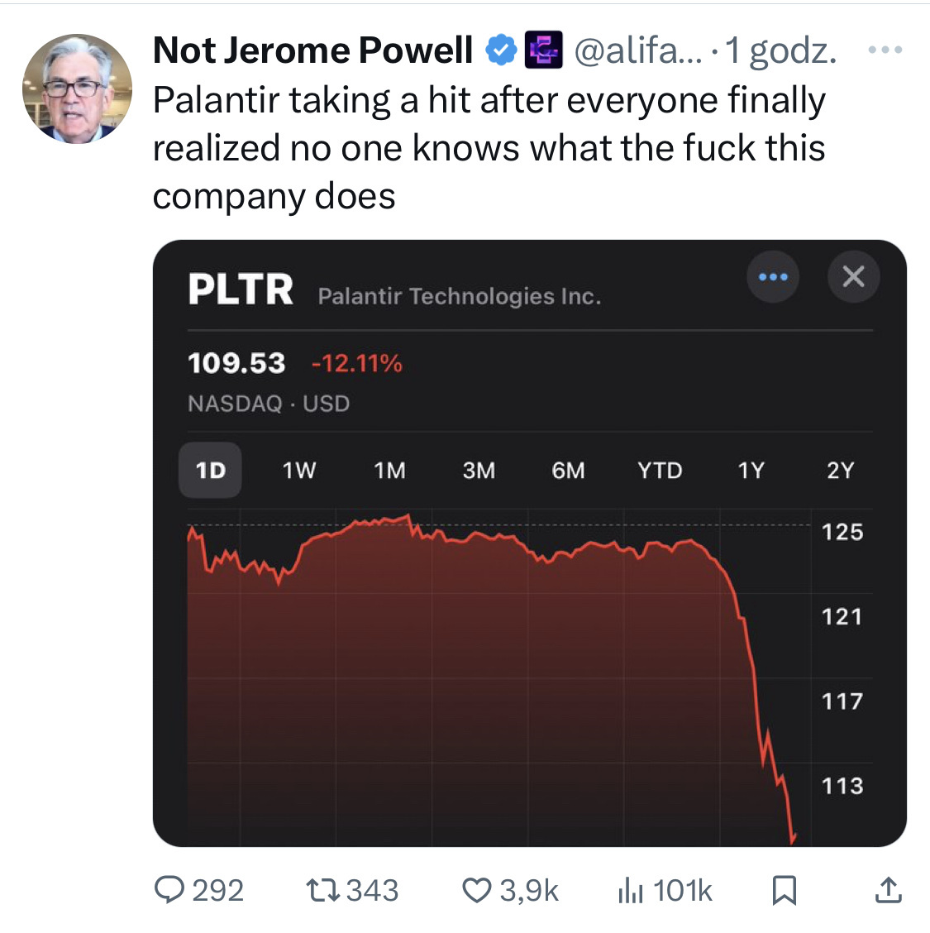
Task: Open the Not Jerome Powell display name
Action: (x=312, y=50)
